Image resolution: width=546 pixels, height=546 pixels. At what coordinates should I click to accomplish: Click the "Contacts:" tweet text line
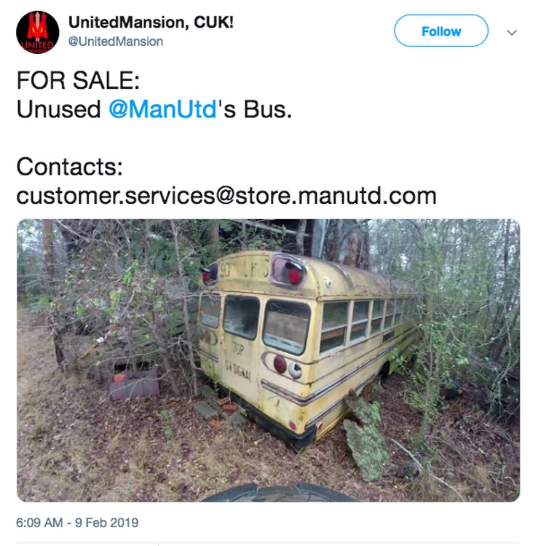click(70, 167)
